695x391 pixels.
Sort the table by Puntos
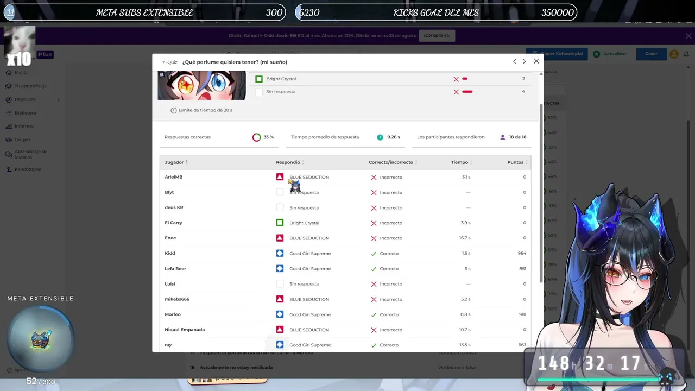517,162
